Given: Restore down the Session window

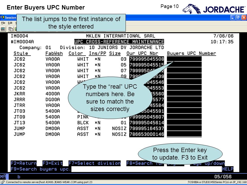Looking at the screenshot, I should tap(238, 17).
